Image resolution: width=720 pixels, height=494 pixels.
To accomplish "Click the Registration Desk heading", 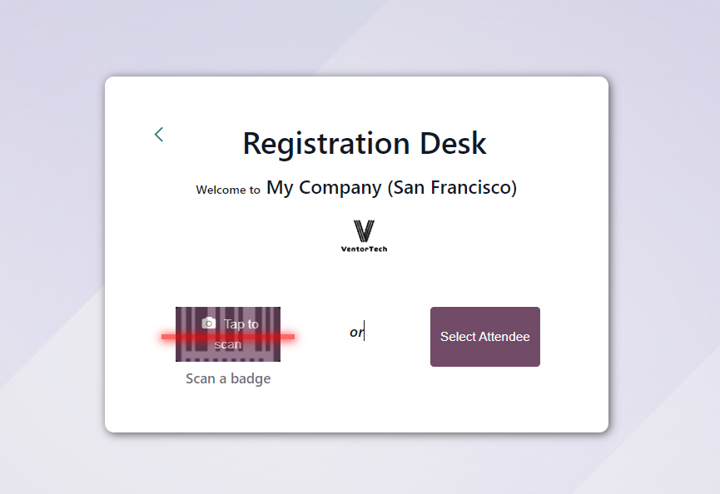I will tap(364, 144).
